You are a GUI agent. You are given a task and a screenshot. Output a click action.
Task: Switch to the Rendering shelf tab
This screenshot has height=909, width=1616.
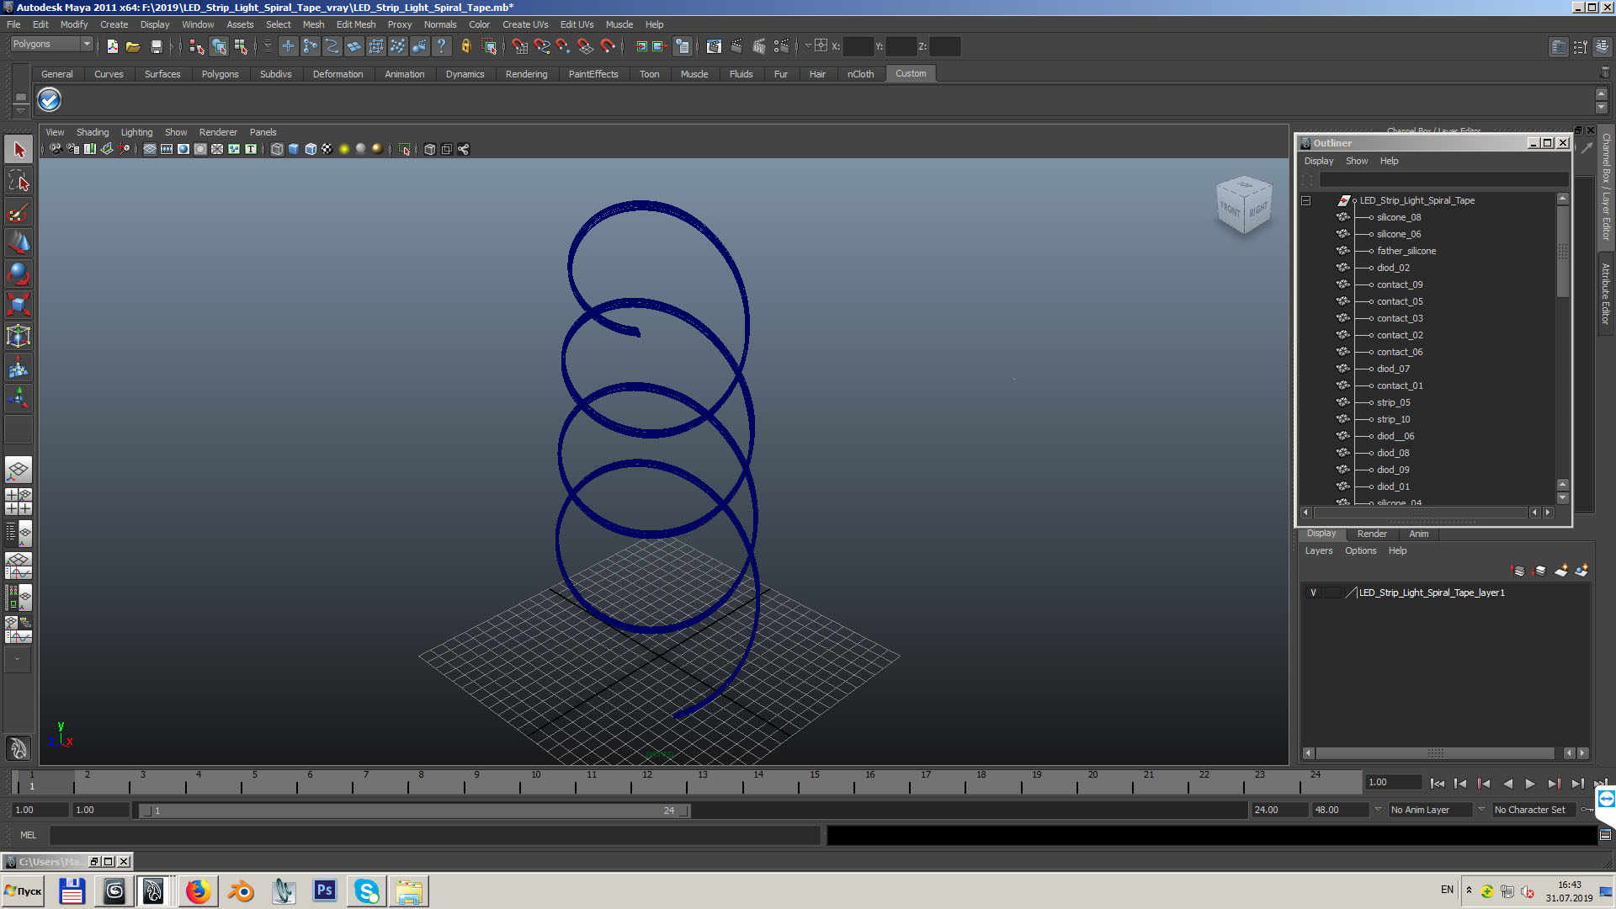[x=527, y=74]
